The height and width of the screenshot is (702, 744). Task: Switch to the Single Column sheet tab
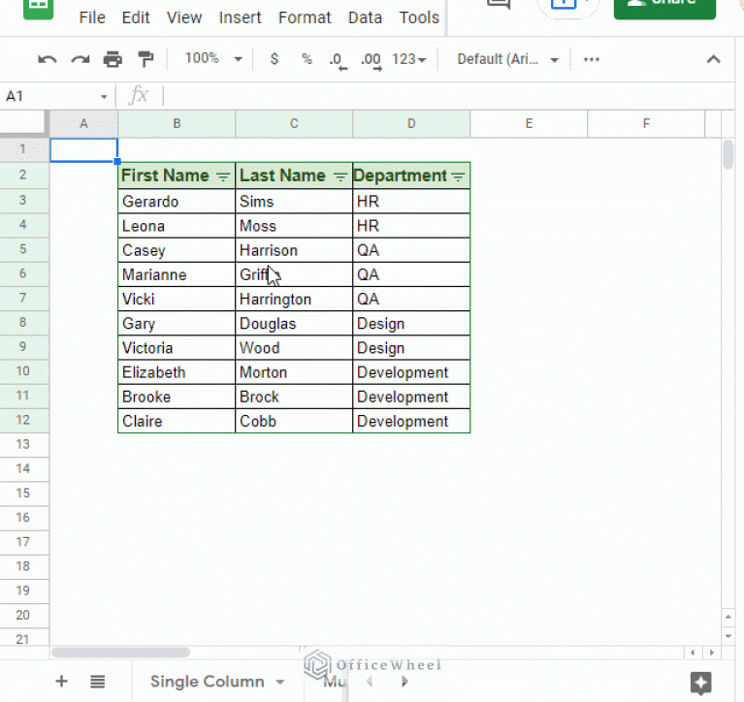(x=208, y=682)
